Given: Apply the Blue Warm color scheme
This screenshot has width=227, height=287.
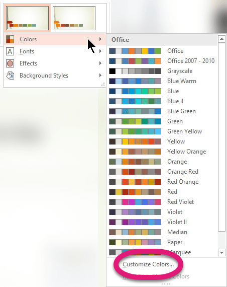Looking at the screenshot, I should [x=162, y=81].
